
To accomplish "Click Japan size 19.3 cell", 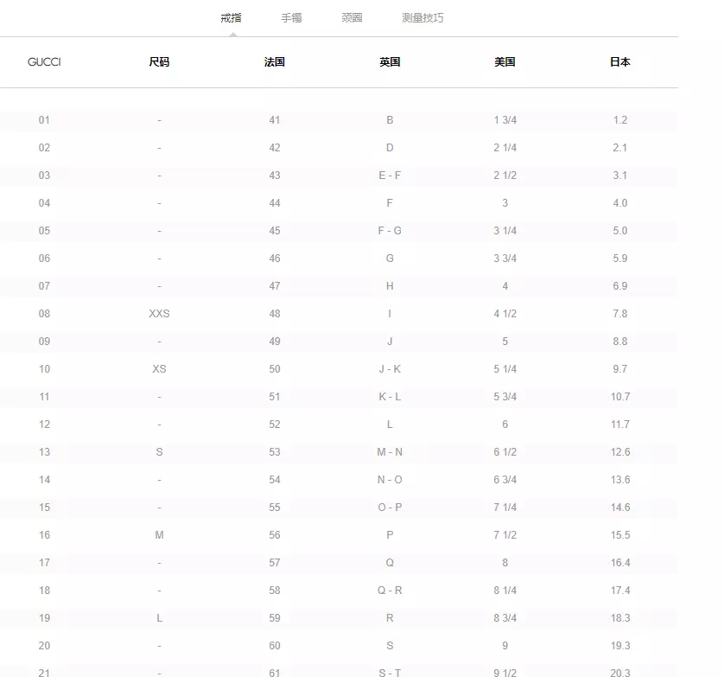I will (620, 646).
